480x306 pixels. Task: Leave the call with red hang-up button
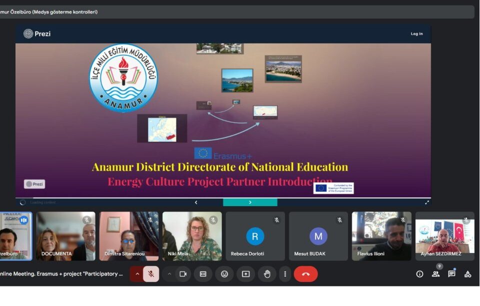pyautogui.click(x=305, y=274)
